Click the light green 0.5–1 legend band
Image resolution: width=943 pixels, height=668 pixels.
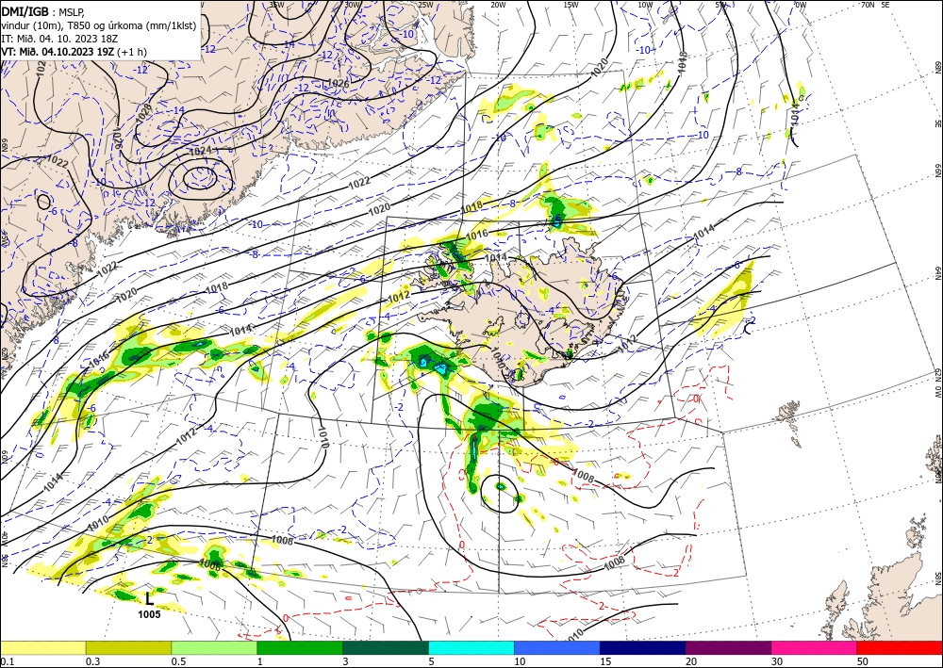[x=214, y=647]
